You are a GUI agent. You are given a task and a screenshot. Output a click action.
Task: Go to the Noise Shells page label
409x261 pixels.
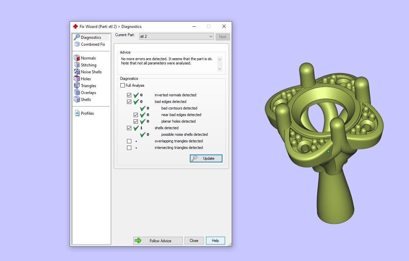91,72
